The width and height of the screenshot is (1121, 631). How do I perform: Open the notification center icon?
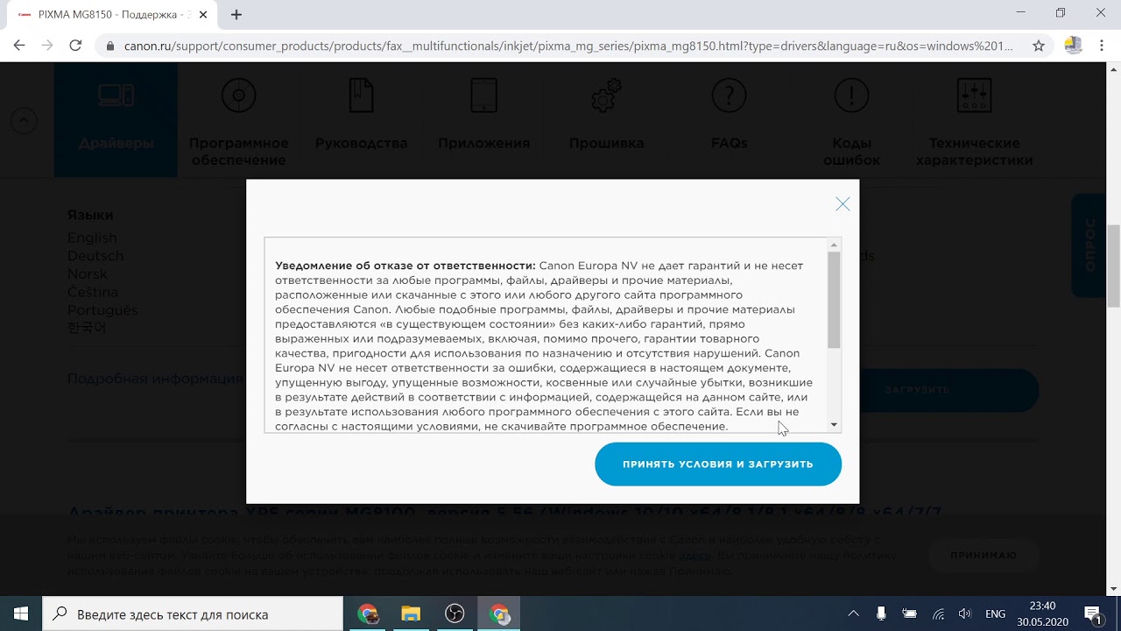1092,613
